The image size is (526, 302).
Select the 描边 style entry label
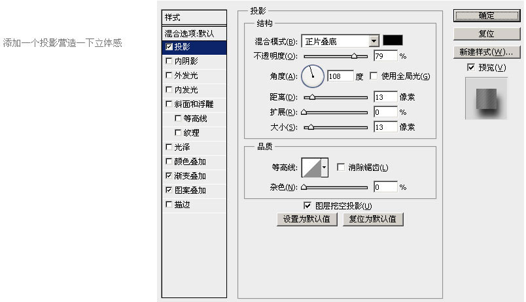[182, 204]
